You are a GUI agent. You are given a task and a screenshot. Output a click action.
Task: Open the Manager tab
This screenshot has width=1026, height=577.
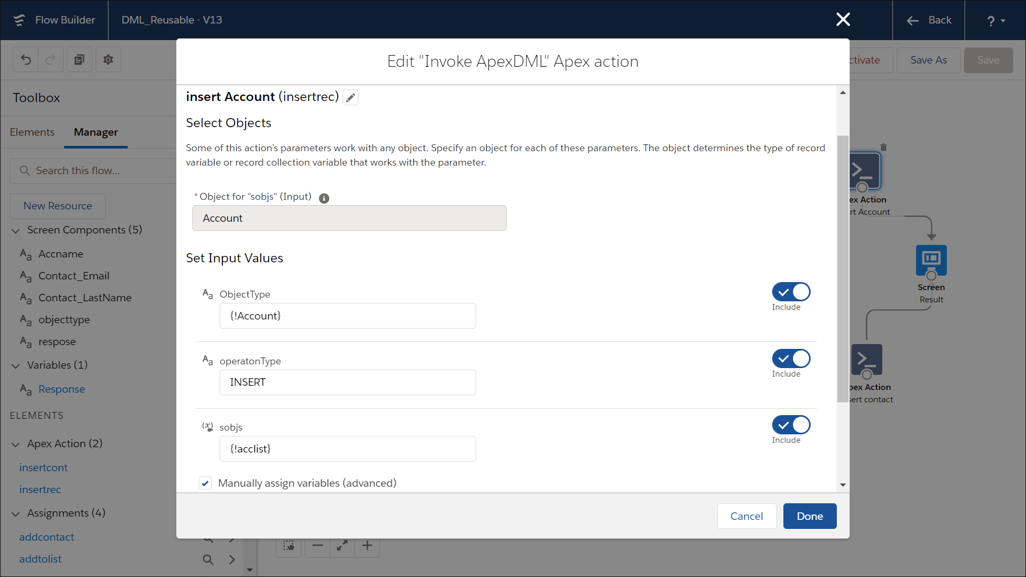(x=96, y=132)
